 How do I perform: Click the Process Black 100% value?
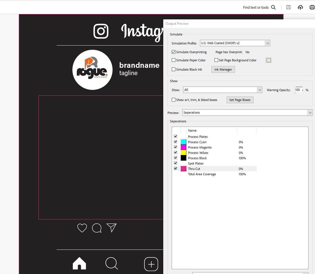point(242,158)
